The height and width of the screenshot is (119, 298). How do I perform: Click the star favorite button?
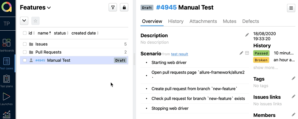click(35, 21)
